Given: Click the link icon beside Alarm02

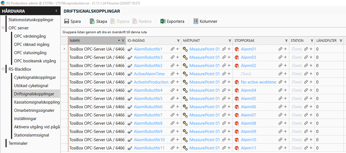Looking at the screenshot, I should click(x=280, y=66).
